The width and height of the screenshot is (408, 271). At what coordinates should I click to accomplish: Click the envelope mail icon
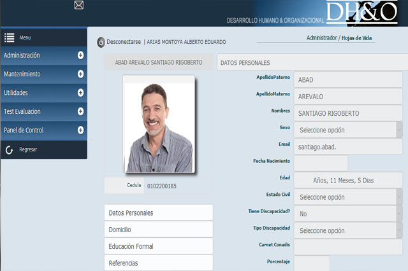[x=79, y=6]
